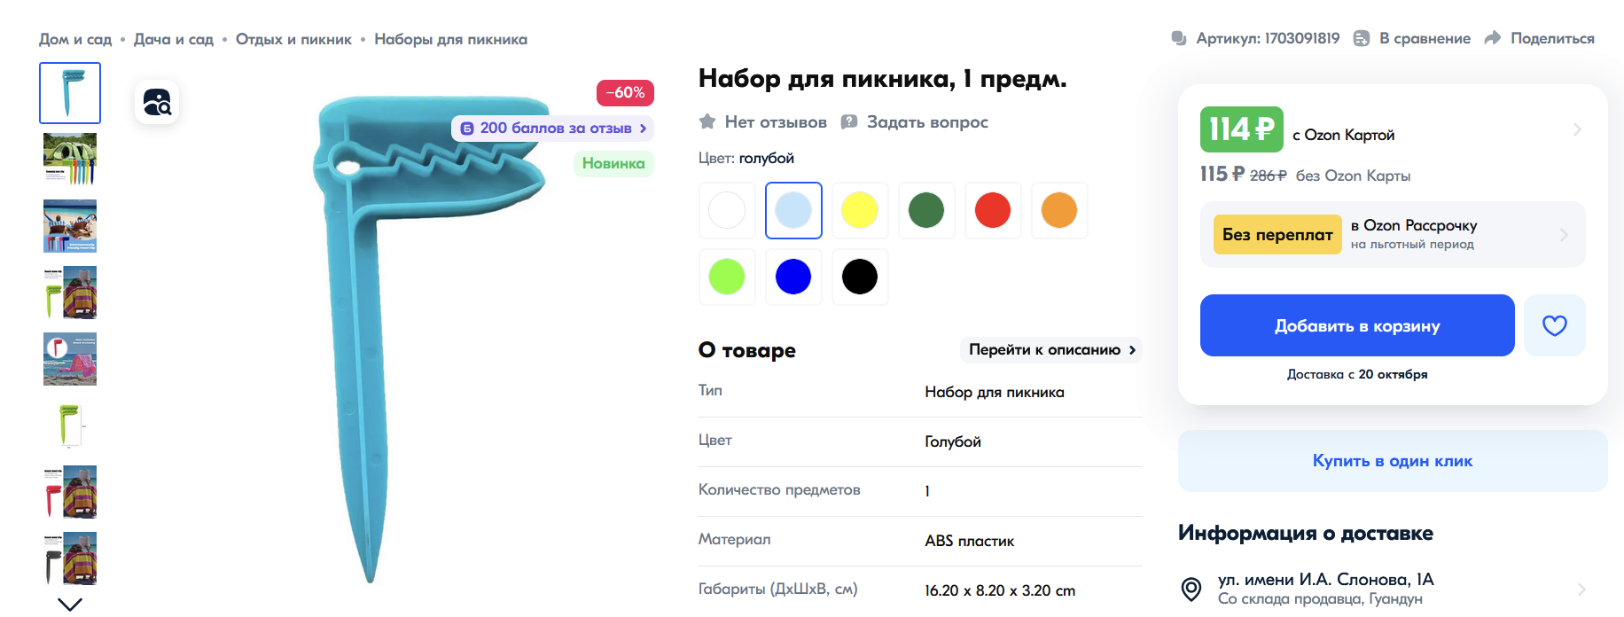Open thumbnail with green clip and towel
1624x617 pixels.
point(70,293)
